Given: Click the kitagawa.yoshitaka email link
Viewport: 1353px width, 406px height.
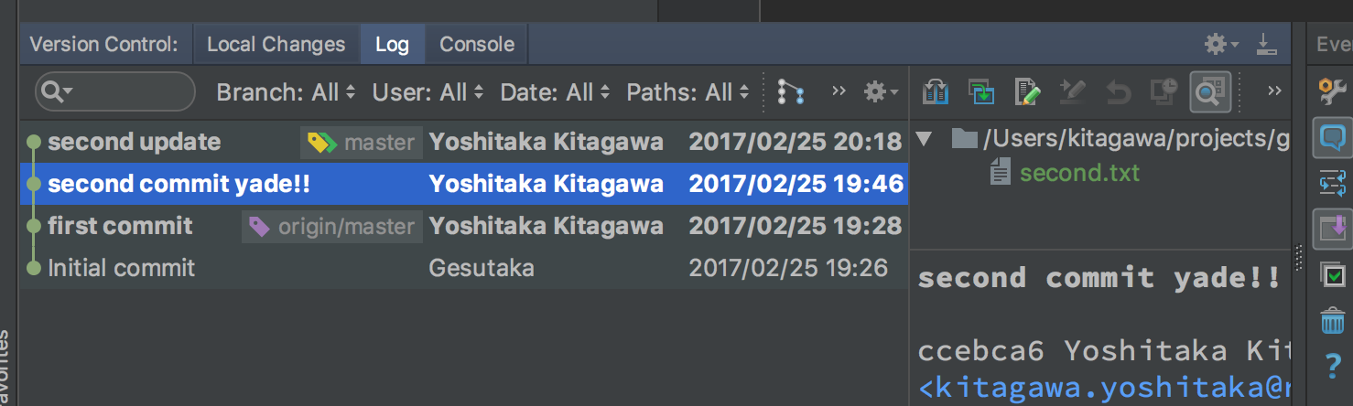Looking at the screenshot, I should pyautogui.click(x=1104, y=389).
